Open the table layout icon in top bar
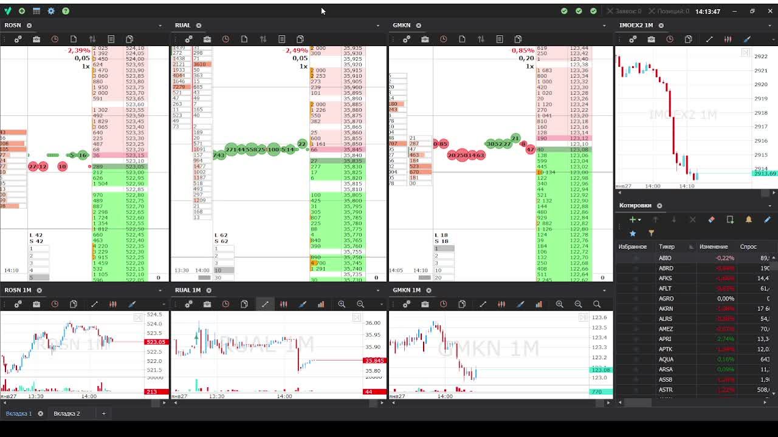 pos(36,11)
